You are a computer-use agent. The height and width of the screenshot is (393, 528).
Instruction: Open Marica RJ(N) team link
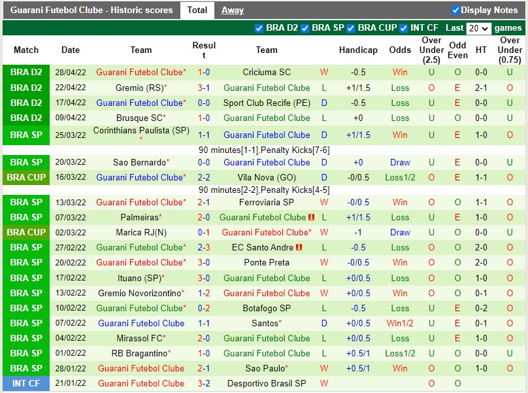[x=141, y=233]
